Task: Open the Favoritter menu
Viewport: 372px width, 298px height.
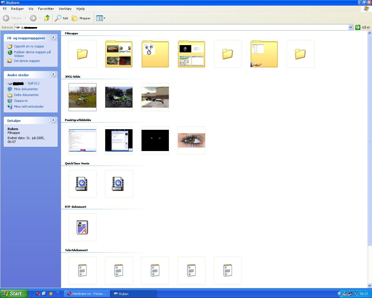Action: pos(46,9)
